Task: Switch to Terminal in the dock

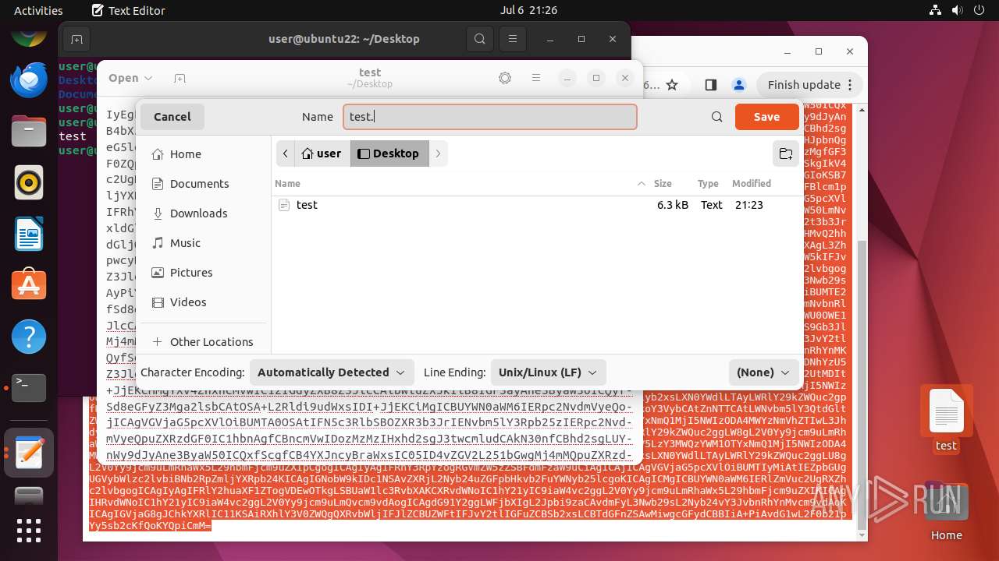Action: pyautogui.click(x=29, y=387)
